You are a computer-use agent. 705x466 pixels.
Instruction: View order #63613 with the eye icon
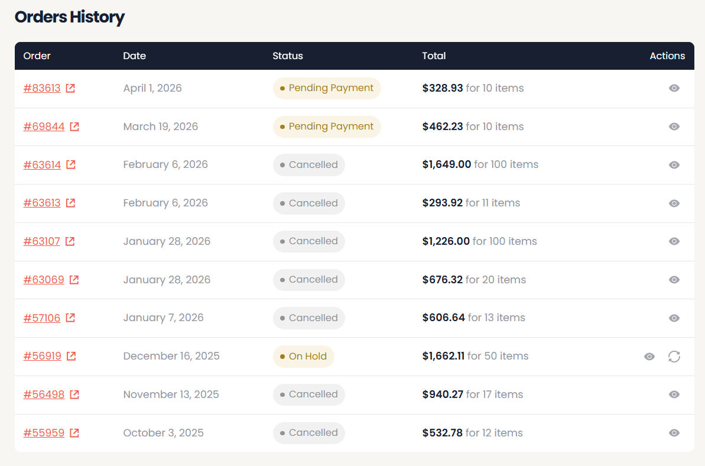674,203
